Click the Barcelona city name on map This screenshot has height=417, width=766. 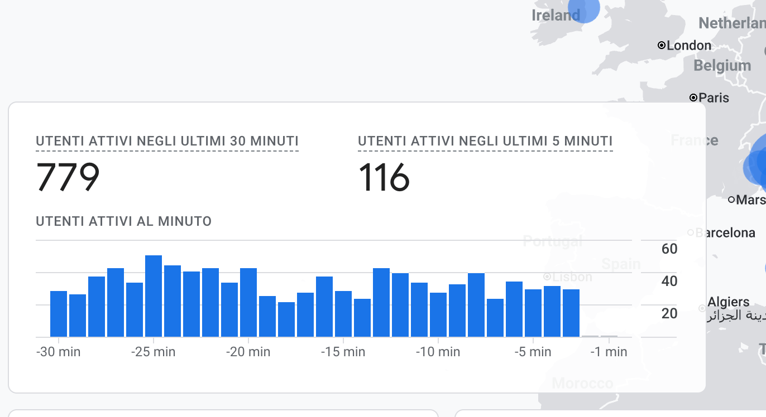point(725,232)
